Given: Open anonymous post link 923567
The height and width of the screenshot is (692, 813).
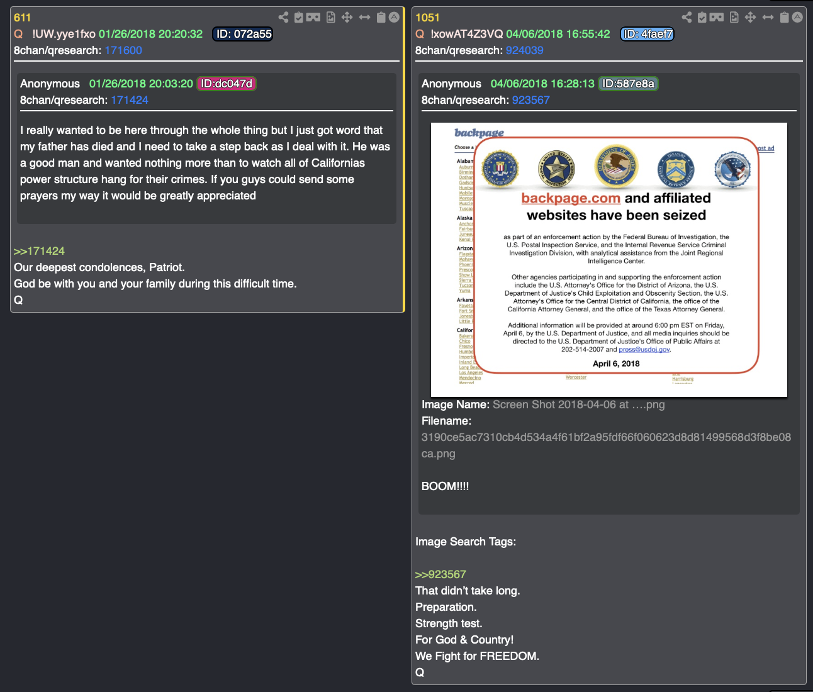Looking at the screenshot, I should pos(531,100).
